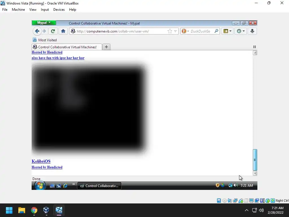Open the downloads arrow button
The height and width of the screenshot is (217, 289).
click(x=252, y=31)
